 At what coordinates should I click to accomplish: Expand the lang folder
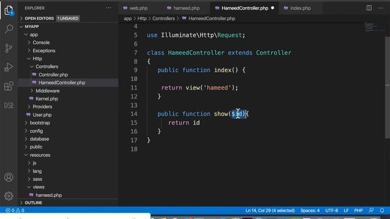coord(37,171)
